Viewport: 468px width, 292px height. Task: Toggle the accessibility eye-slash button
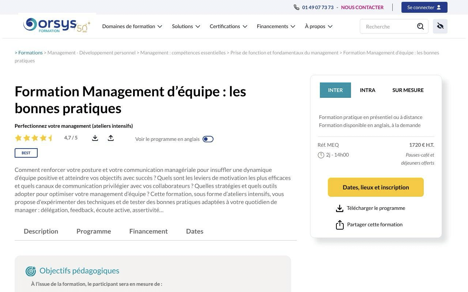coord(440,26)
